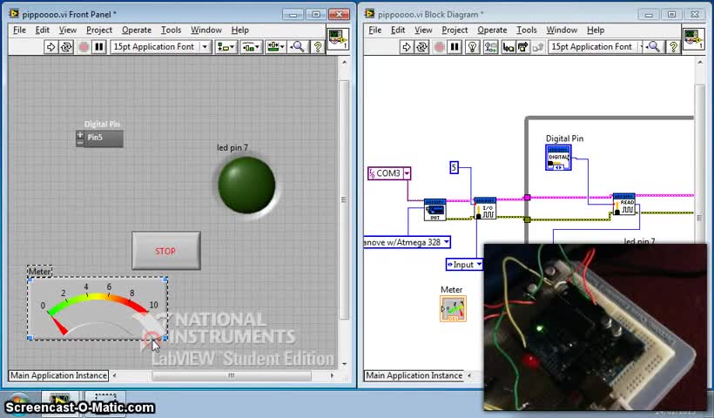This screenshot has width=714, height=418.
Task: Select the Set Digital Pin Mode I/O block
Action: click(485, 208)
